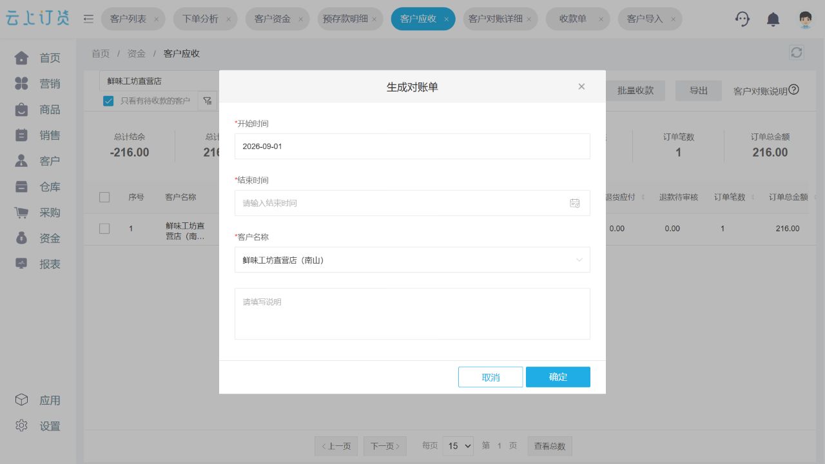Open customer service headset icon

click(742, 19)
